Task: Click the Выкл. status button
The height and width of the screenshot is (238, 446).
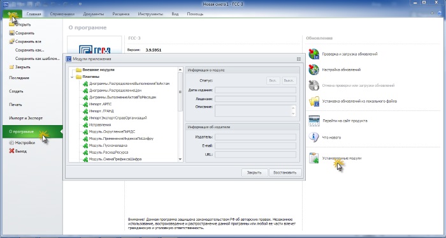Action: [289, 80]
